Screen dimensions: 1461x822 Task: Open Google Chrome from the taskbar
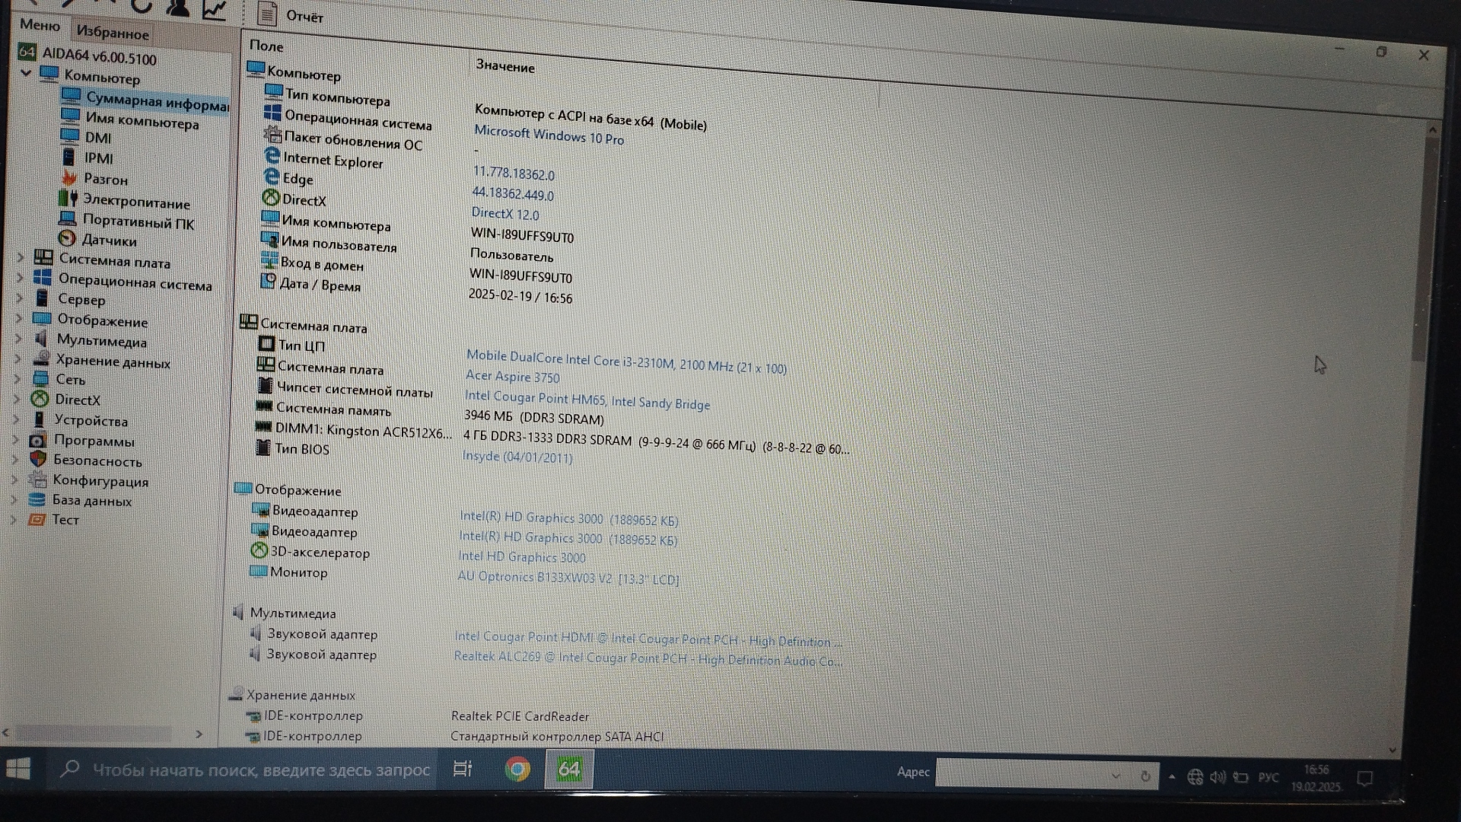pyautogui.click(x=517, y=769)
